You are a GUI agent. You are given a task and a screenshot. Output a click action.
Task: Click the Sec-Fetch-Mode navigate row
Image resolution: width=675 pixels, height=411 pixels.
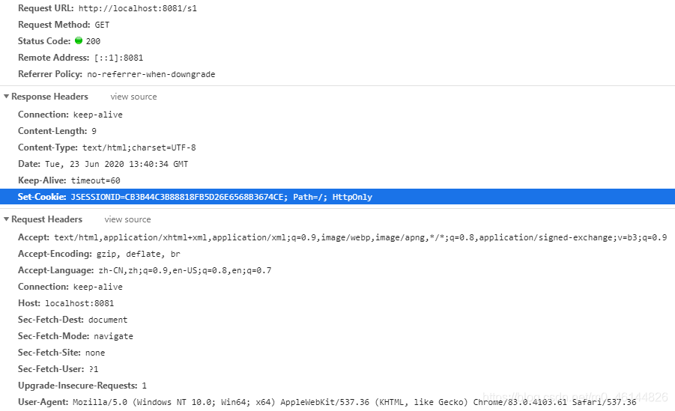(x=76, y=336)
